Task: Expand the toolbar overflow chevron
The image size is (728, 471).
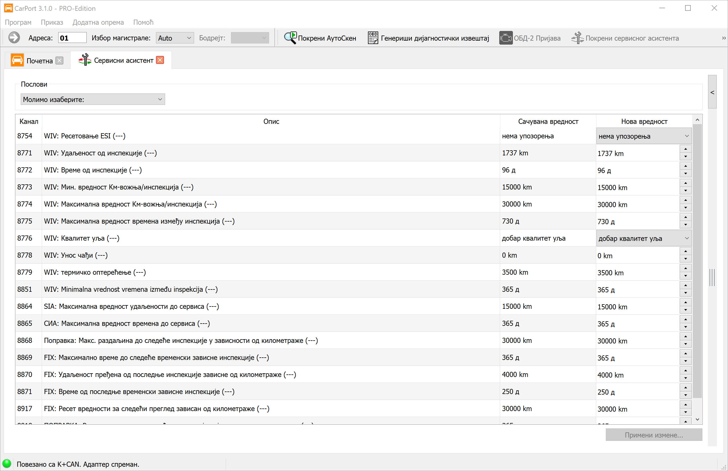Action: [723, 38]
